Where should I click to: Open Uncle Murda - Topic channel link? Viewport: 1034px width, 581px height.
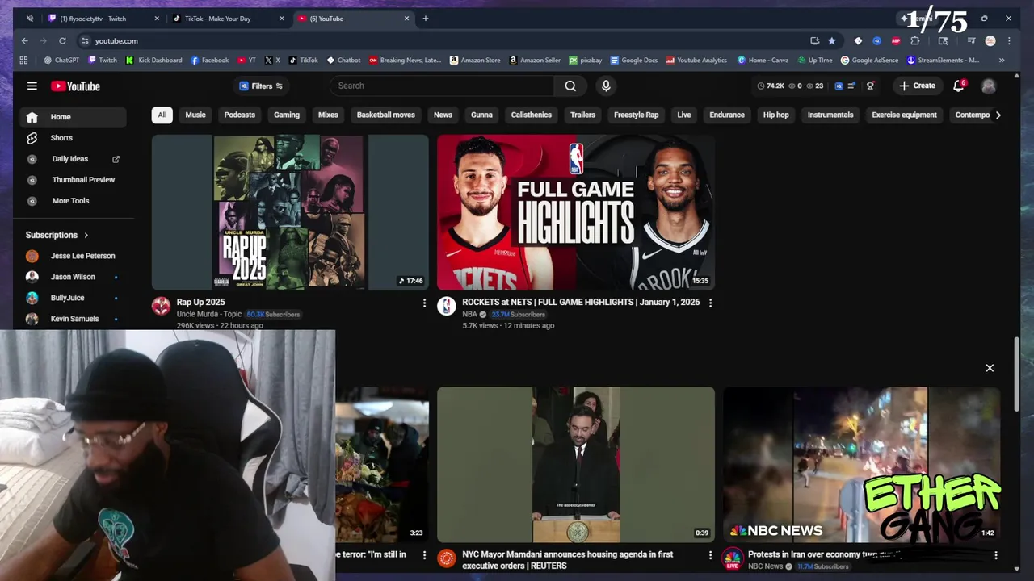pyautogui.click(x=209, y=314)
